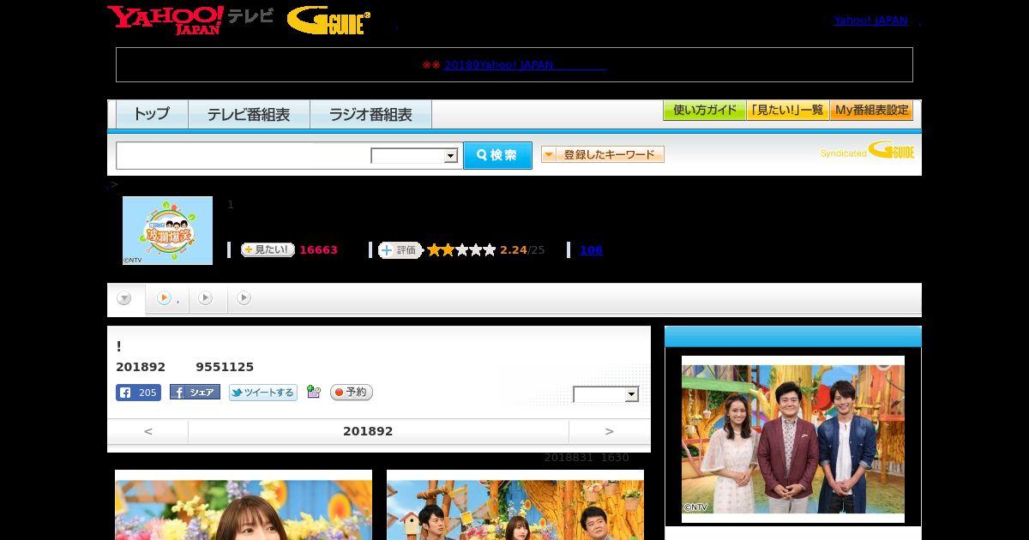Viewport: 1029px width, 540px height.
Task: Click the Facebook シェア button
Action: [x=195, y=392]
